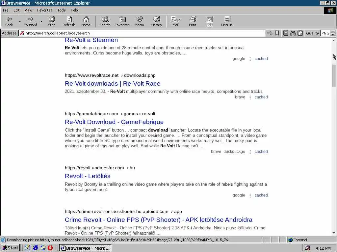Click 'brave' label under revoltrace.net result
This screenshot has width=337, height=252.
240,97
